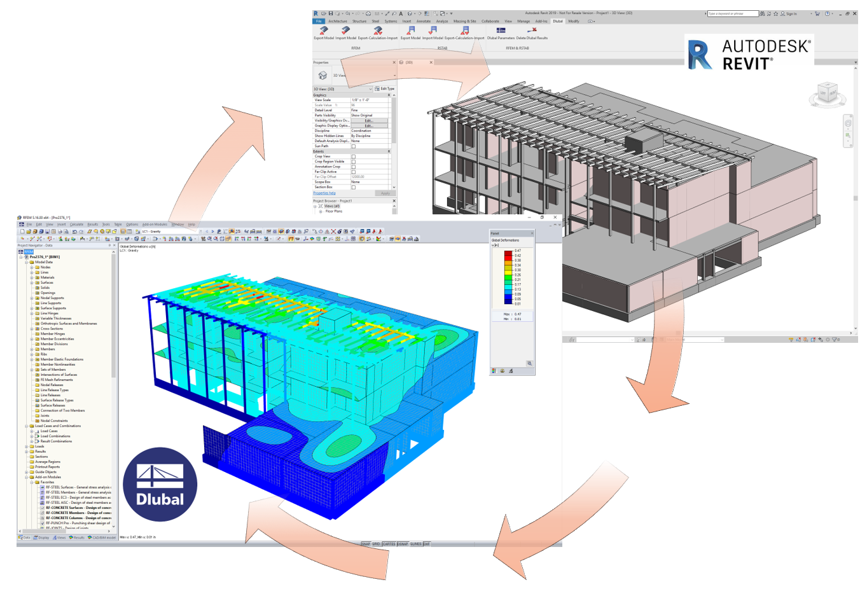The width and height of the screenshot is (867, 589).
Task: Click RFEM Import Model icon in Revit ribbon
Action: coord(345,30)
